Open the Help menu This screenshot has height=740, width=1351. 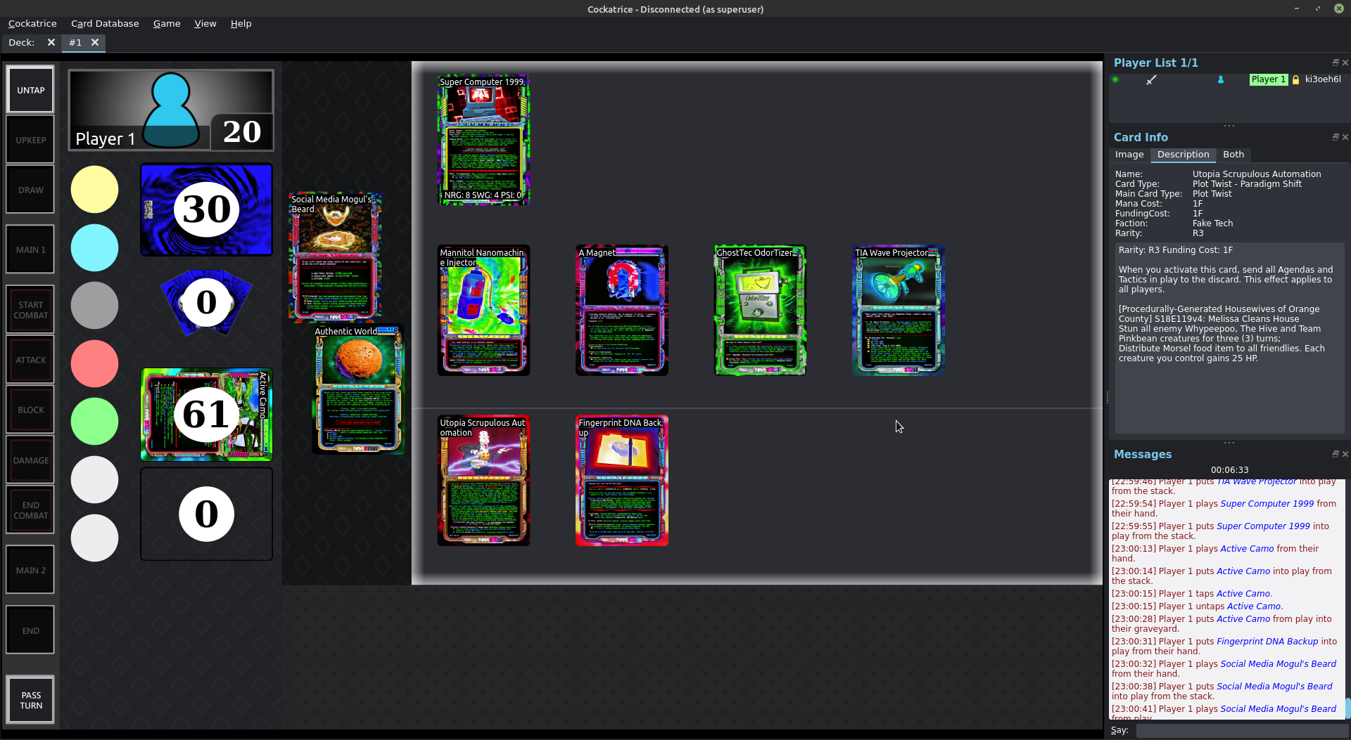(x=241, y=23)
